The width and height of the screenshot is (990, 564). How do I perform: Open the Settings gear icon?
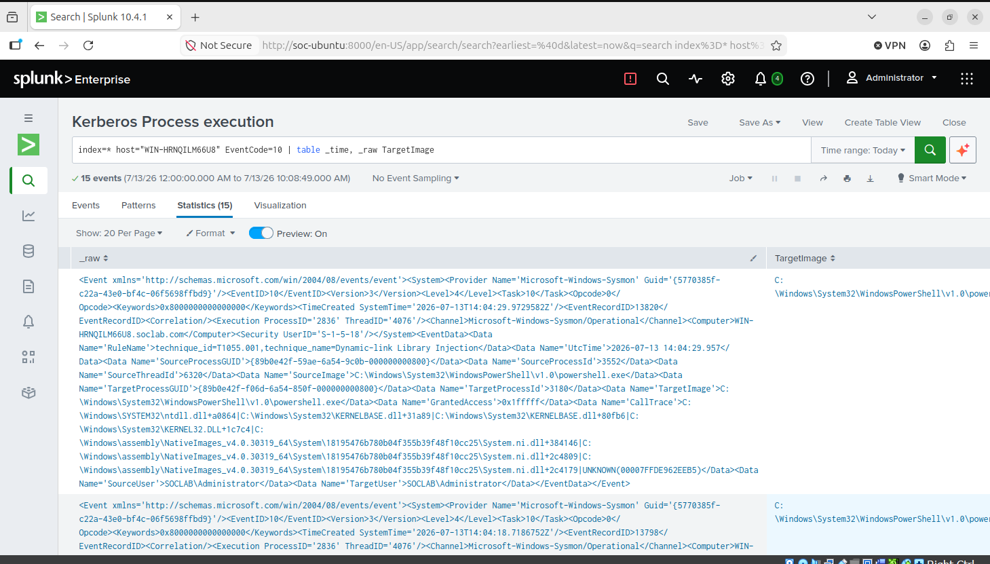coord(728,79)
